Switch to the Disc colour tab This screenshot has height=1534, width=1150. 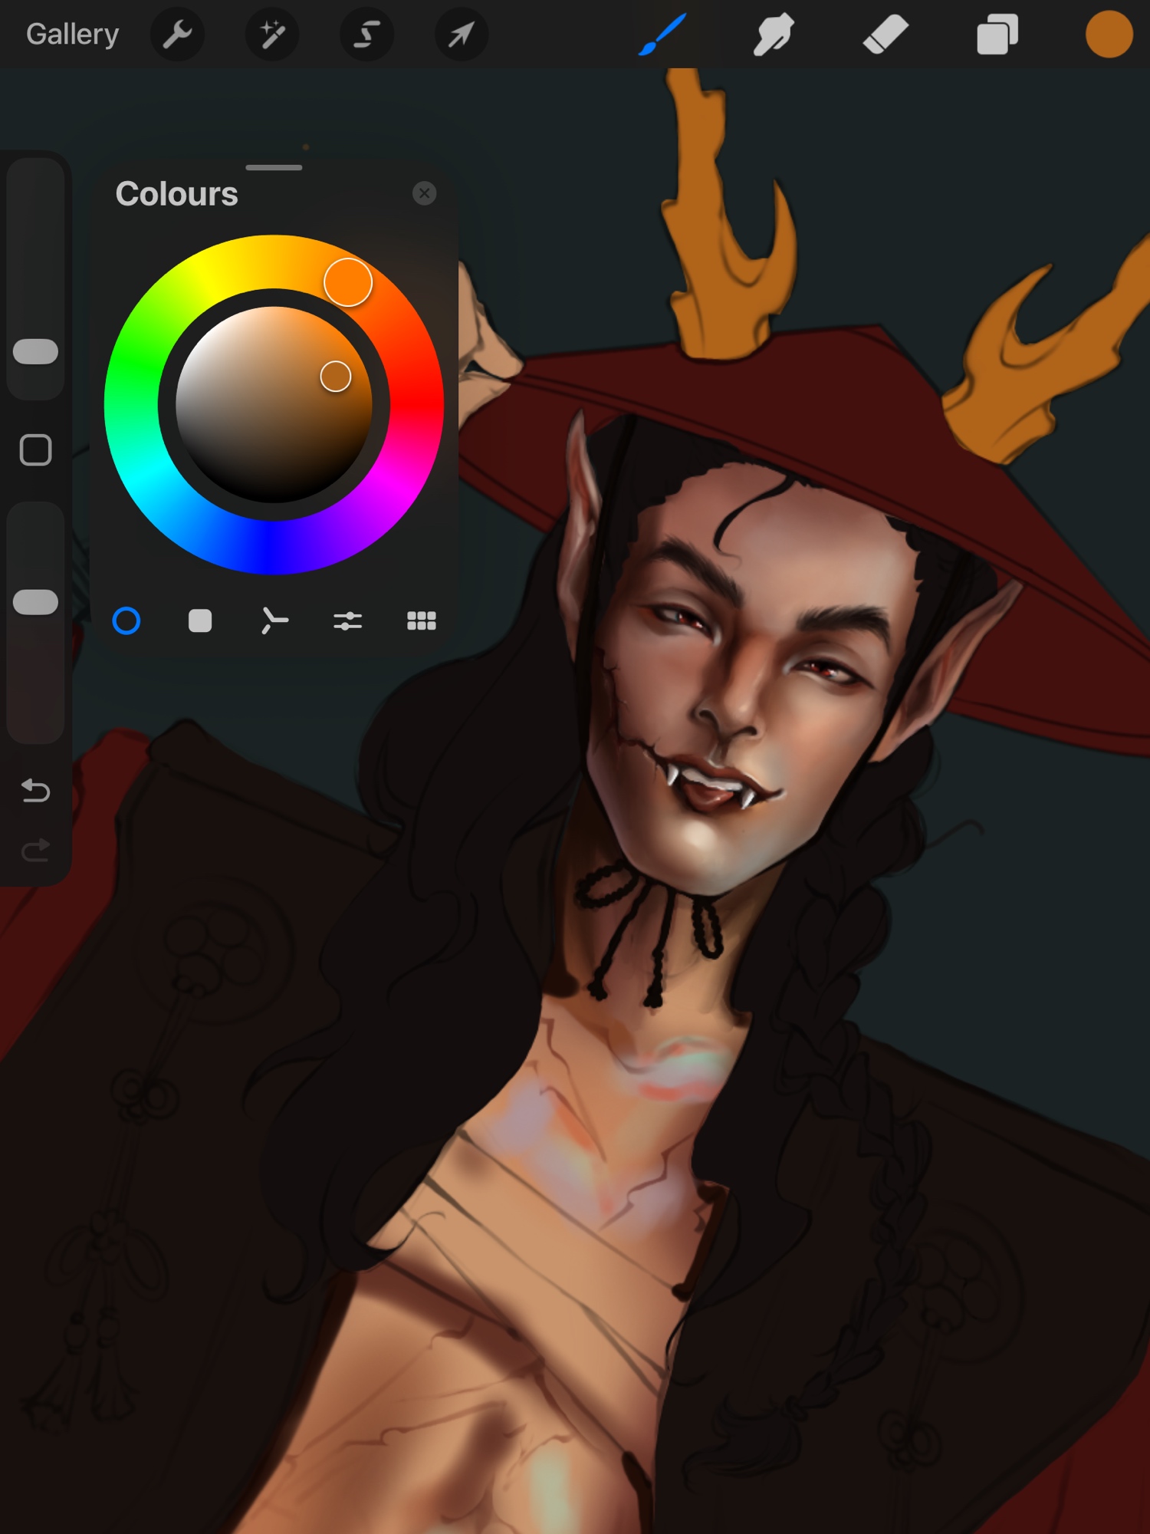click(x=127, y=621)
